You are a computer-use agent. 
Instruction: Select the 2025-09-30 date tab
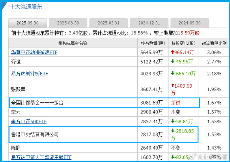click(x=28, y=23)
